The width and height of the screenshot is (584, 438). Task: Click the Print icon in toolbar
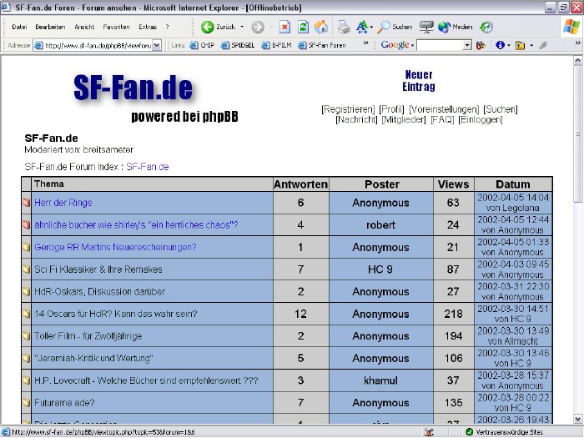pos(345,27)
